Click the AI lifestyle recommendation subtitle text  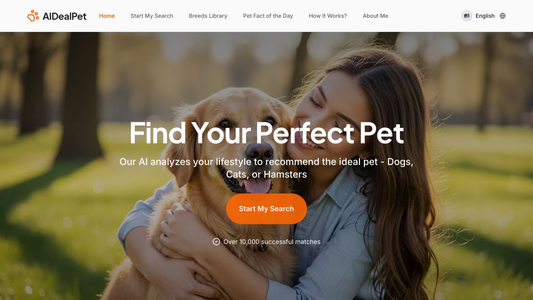click(x=266, y=168)
